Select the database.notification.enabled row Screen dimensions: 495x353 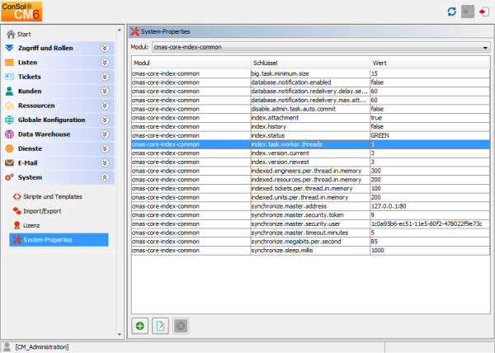pyautogui.click(x=311, y=82)
